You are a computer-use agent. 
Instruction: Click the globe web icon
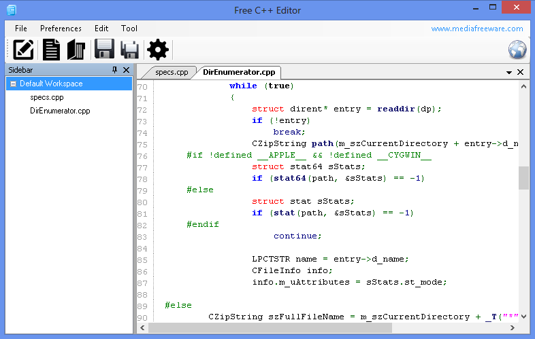coord(517,50)
